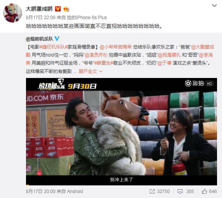
Task: Open the @我是娜扎 mention
Action: pos(169,55)
